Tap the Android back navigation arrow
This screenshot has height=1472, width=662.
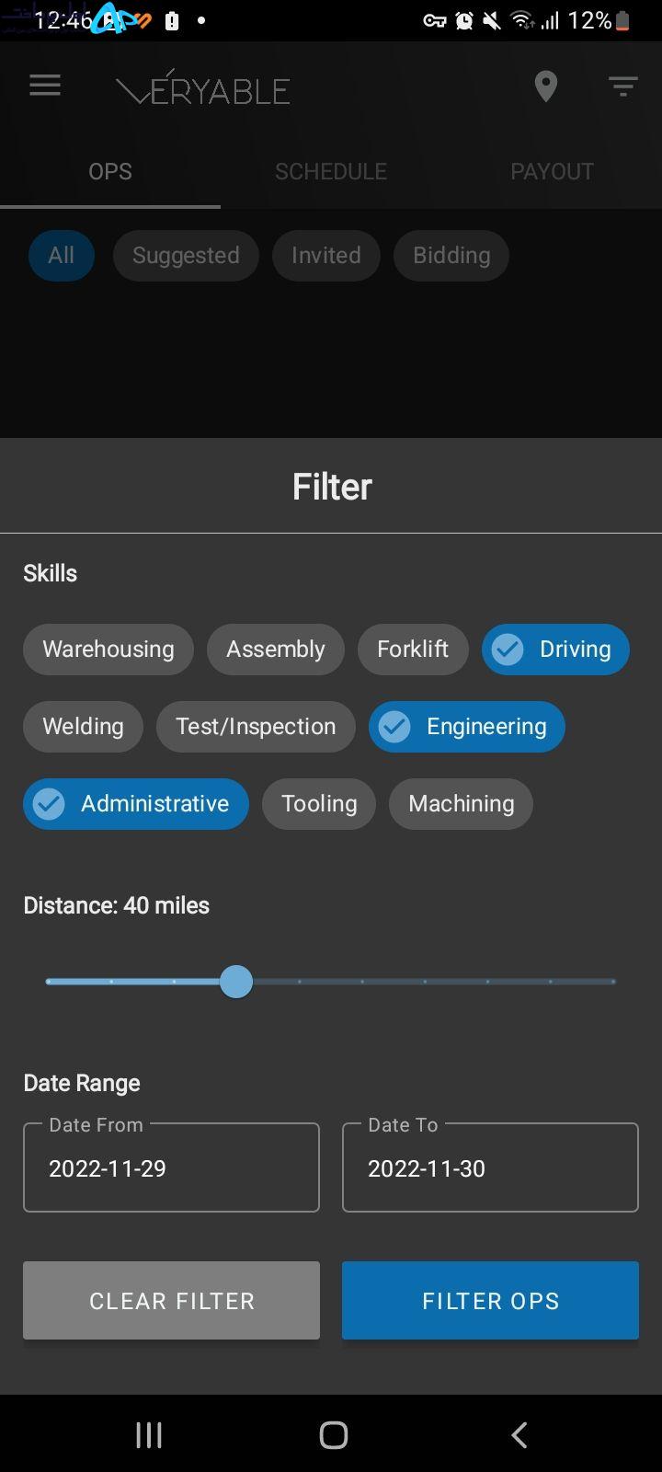(519, 1434)
